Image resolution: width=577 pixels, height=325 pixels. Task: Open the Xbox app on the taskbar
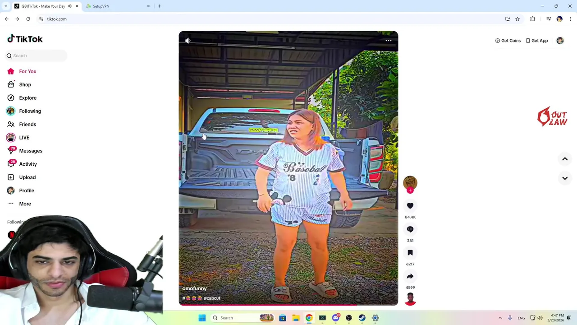pyautogui.click(x=322, y=318)
